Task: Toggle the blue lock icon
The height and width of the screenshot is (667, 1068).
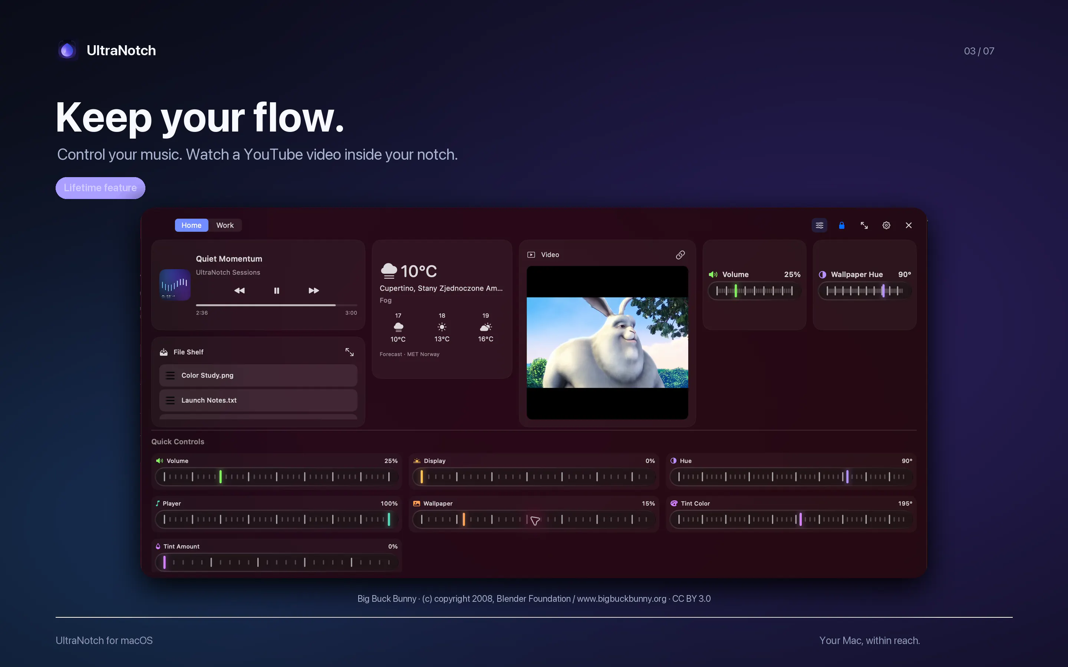Action: [x=841, y=225]
